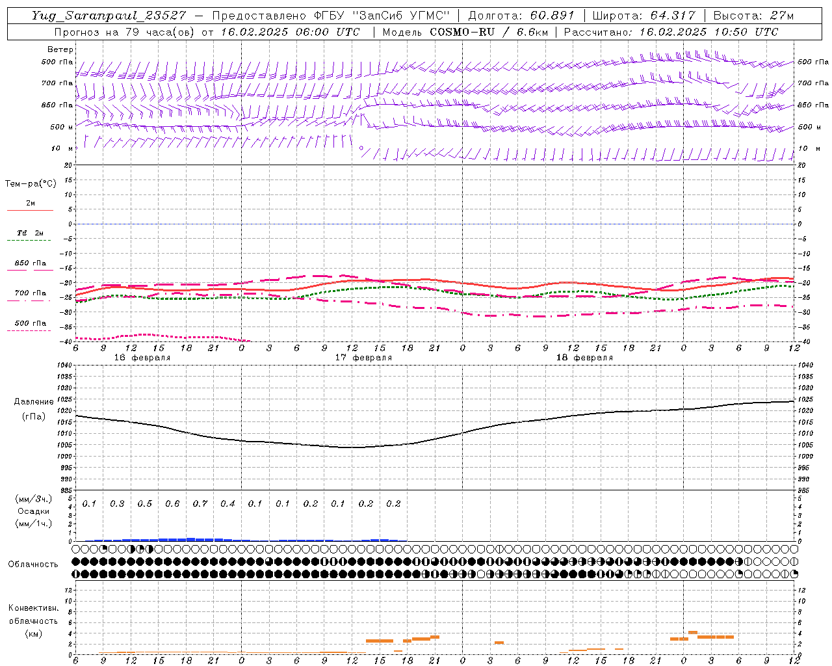Click the '(мм/1ч.)' precipitation unit label

[34, 524]
